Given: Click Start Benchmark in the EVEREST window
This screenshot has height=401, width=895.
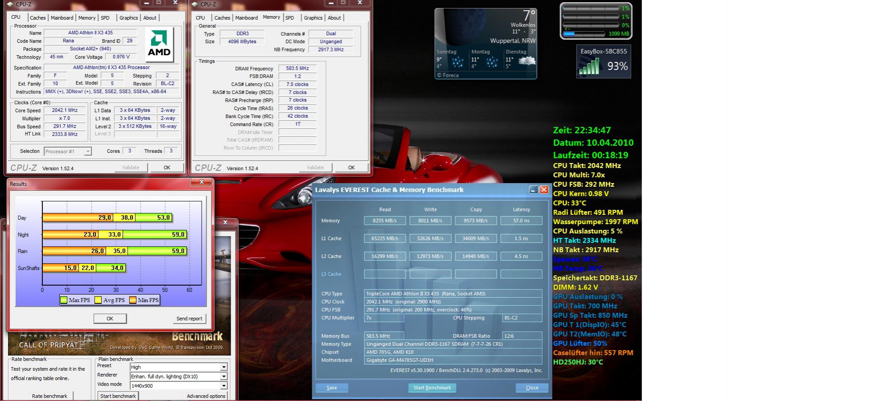Looking at the screenshot, I should [x=432, y=388].
